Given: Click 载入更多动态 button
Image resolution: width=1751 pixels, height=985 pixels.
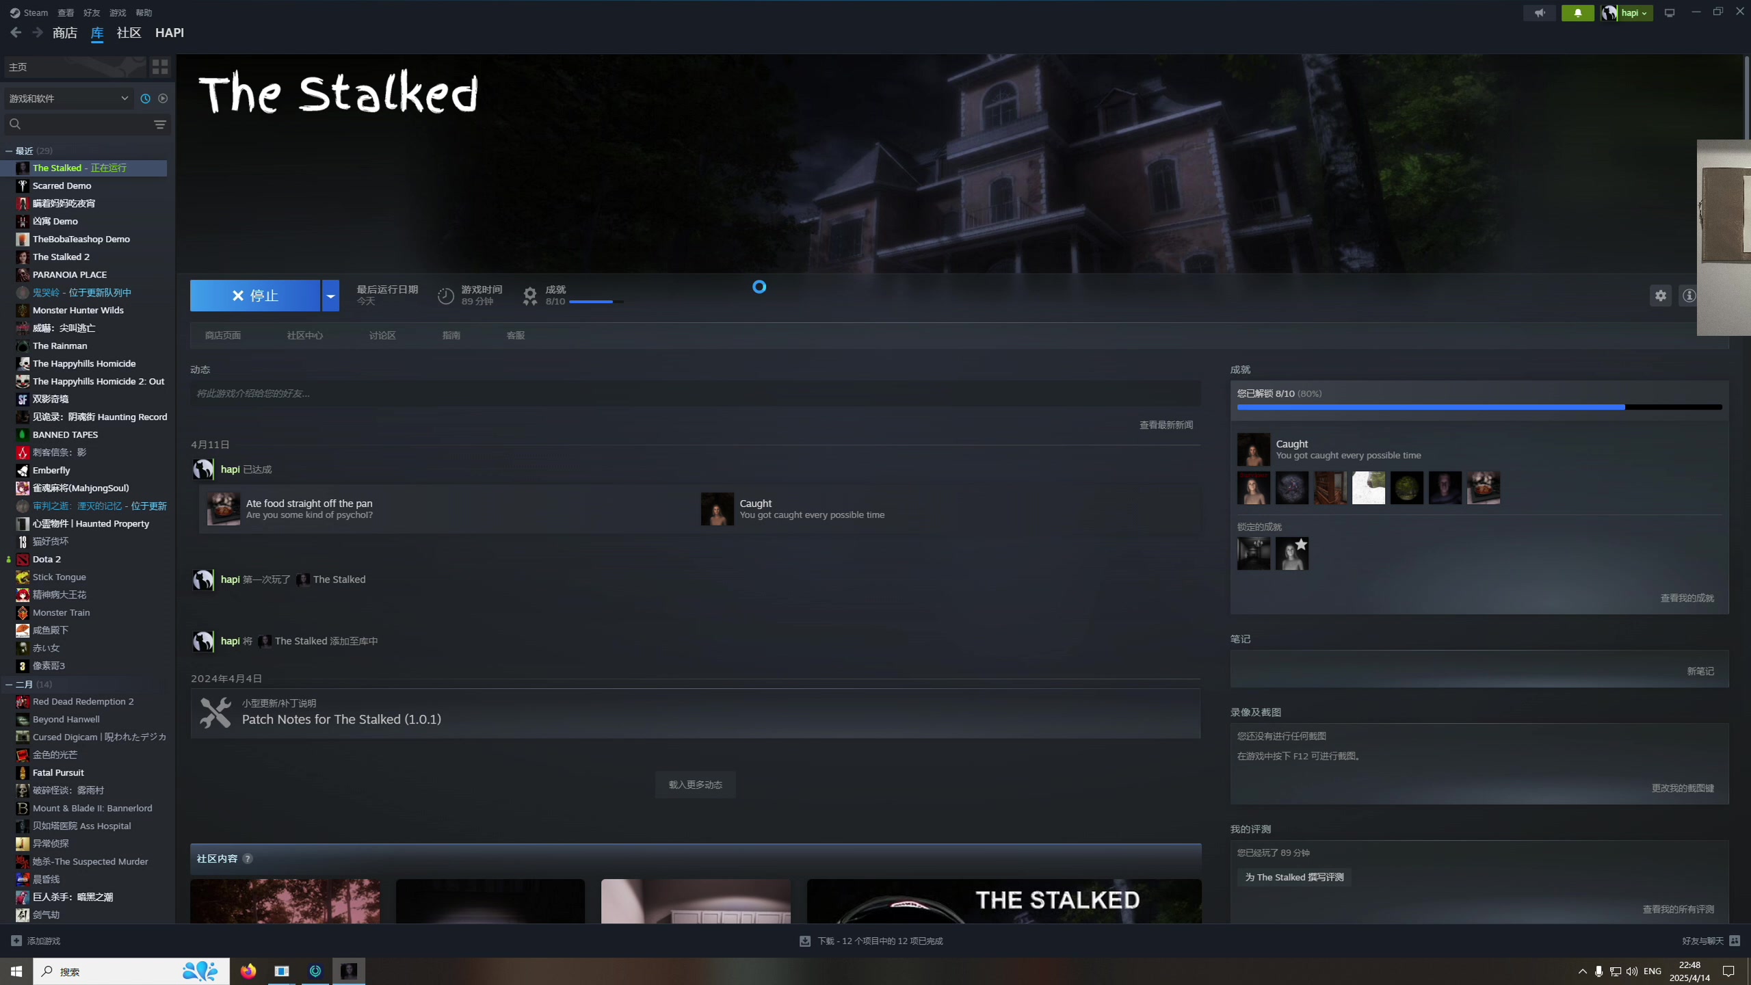Looking at the screenshot, I should pyautogui.click(x=695, y=785).
